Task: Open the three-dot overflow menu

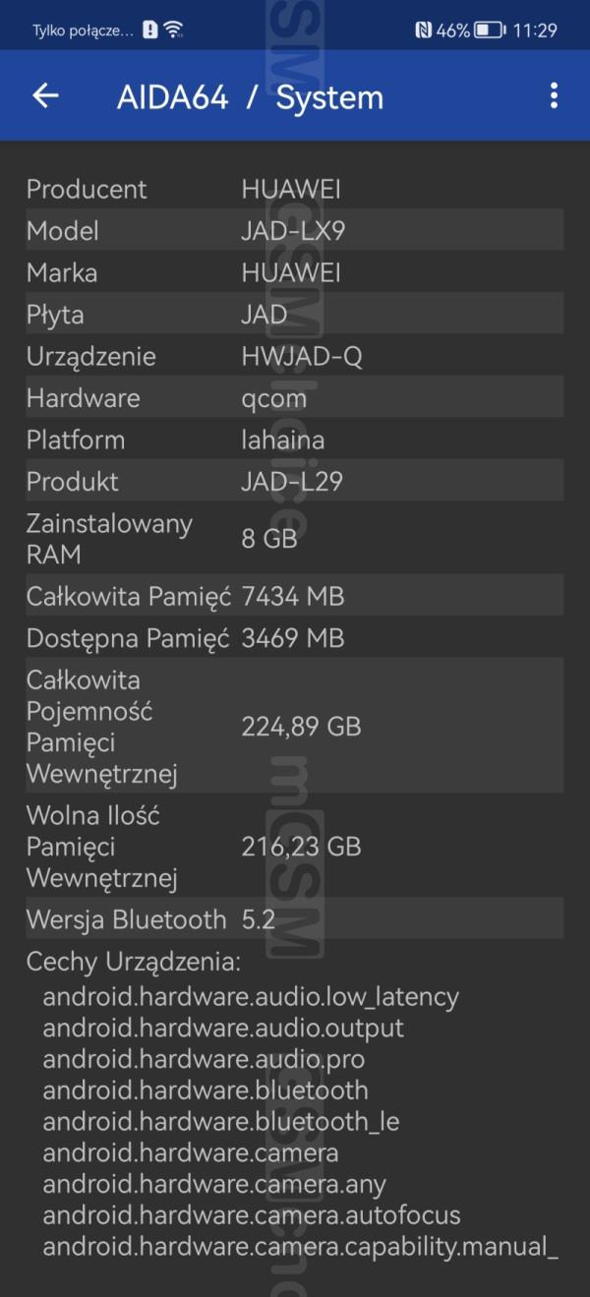Action: point(554,95)
